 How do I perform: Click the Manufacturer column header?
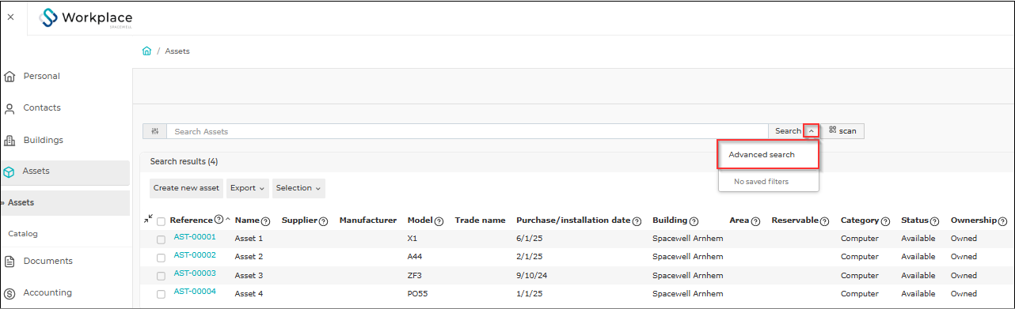coord(367,220)
